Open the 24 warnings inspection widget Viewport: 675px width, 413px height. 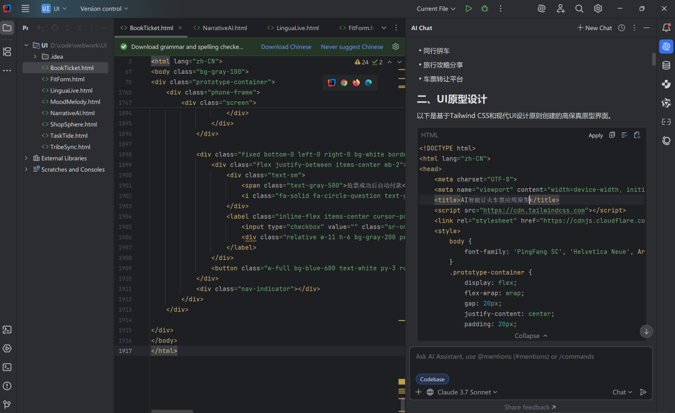(x=362, y=62)
